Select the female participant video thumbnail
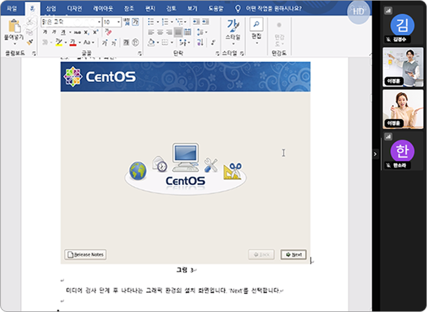The height and width of the screenshot is (312, 427). [403, 109]
